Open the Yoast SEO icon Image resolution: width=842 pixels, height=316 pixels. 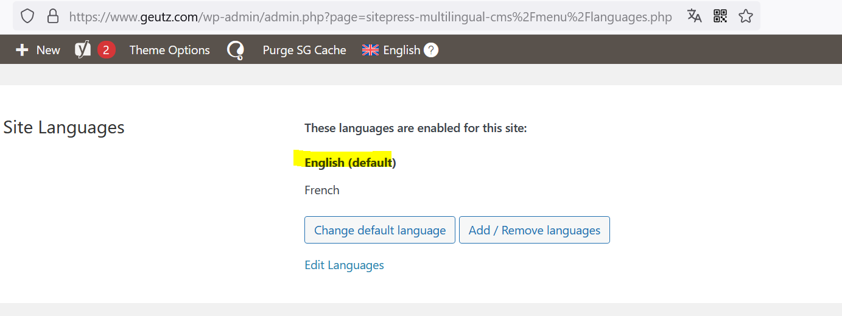83,50
